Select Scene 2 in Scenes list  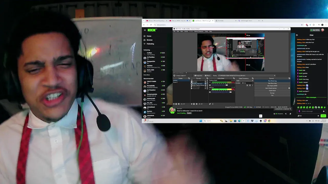click(175, 82)
